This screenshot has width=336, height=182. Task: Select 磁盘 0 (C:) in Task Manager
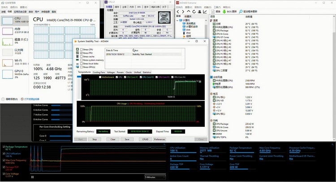click(x=15, y=41)
